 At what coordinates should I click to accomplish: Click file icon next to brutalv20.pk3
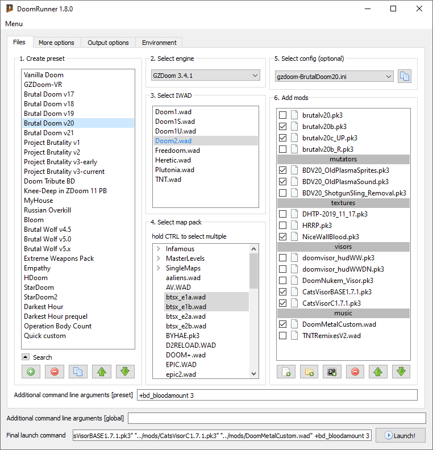point(294,115)
